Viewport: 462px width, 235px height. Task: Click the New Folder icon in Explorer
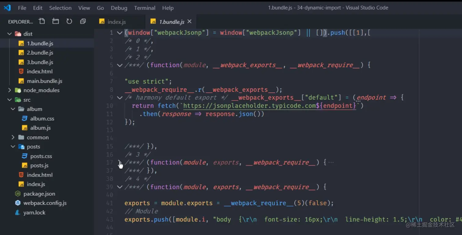pyautogui.click(x=55, y=21)
